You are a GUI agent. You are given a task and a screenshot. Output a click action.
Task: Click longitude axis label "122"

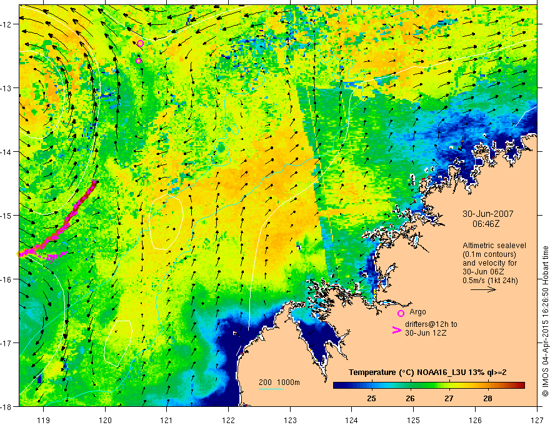228,420
